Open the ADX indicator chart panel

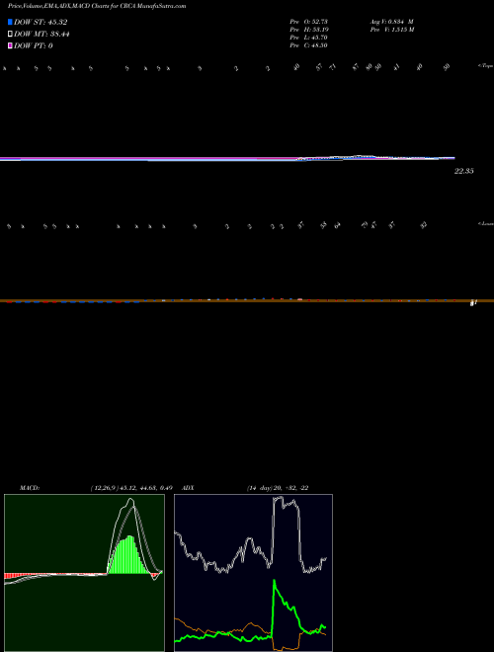(253, 573)
